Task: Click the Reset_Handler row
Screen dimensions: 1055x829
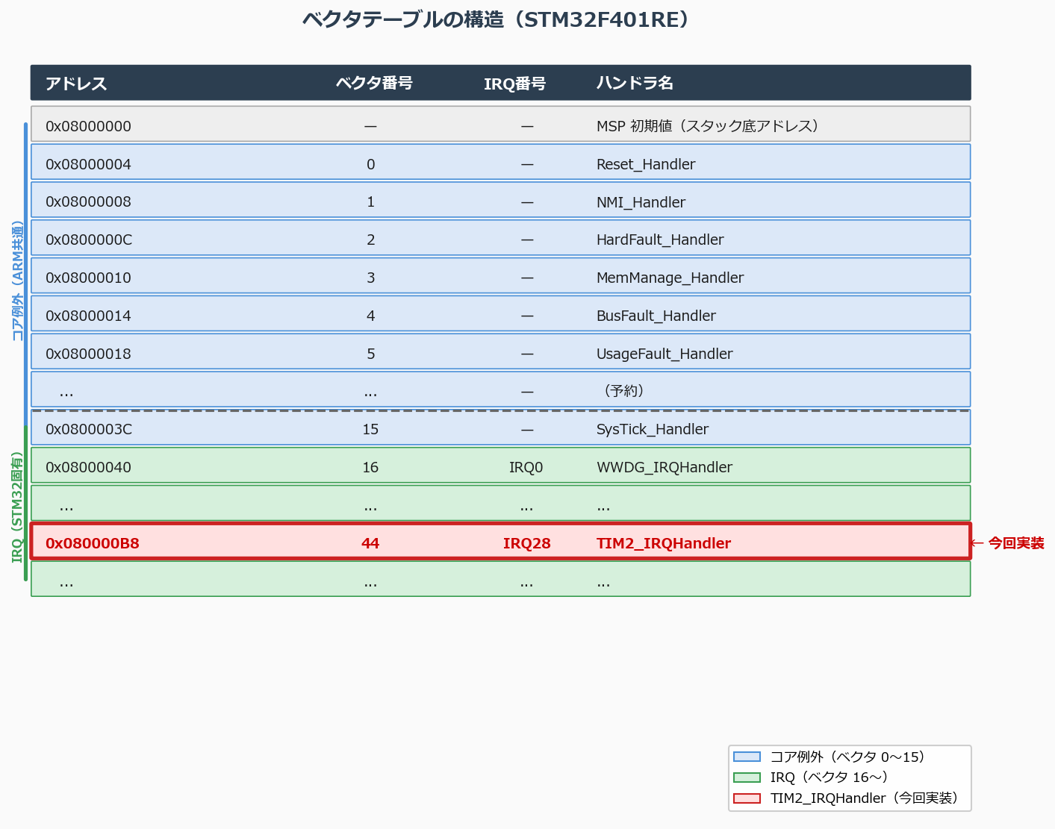Action: [x=500, y=163]
